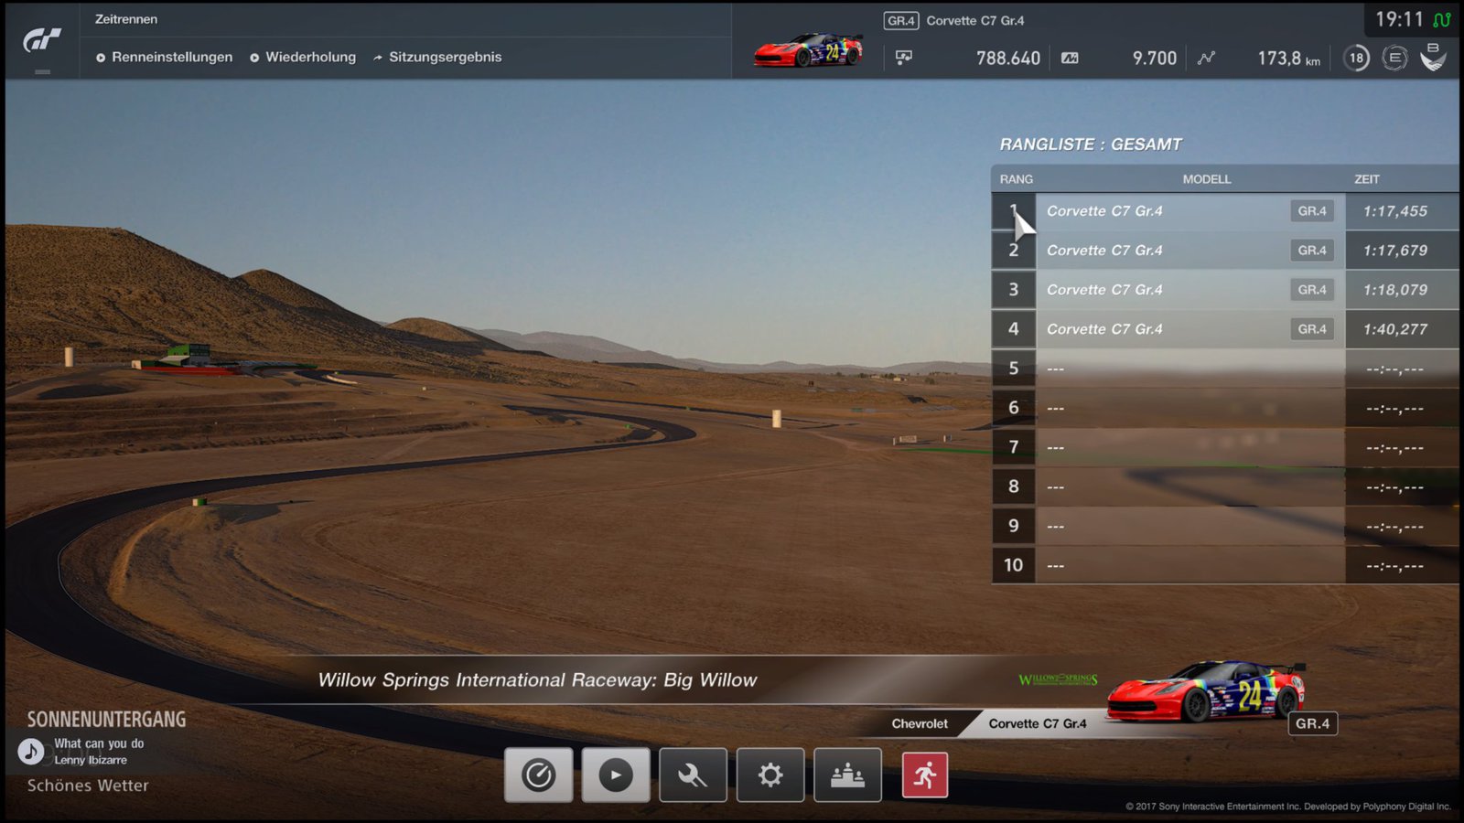Show rankings with the podium button
Screen dimensions: 1464x823
click(847, 775)
